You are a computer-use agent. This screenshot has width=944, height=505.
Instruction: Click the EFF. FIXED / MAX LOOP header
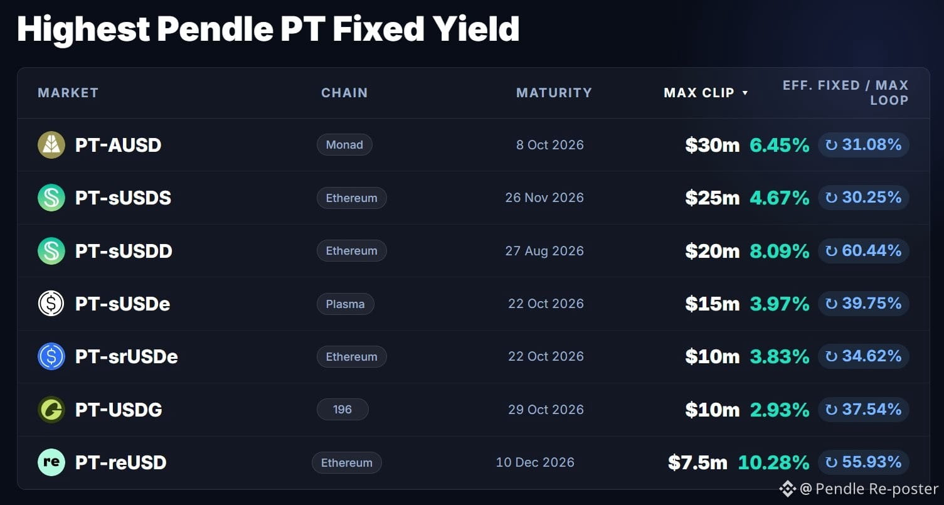[846, 93]
